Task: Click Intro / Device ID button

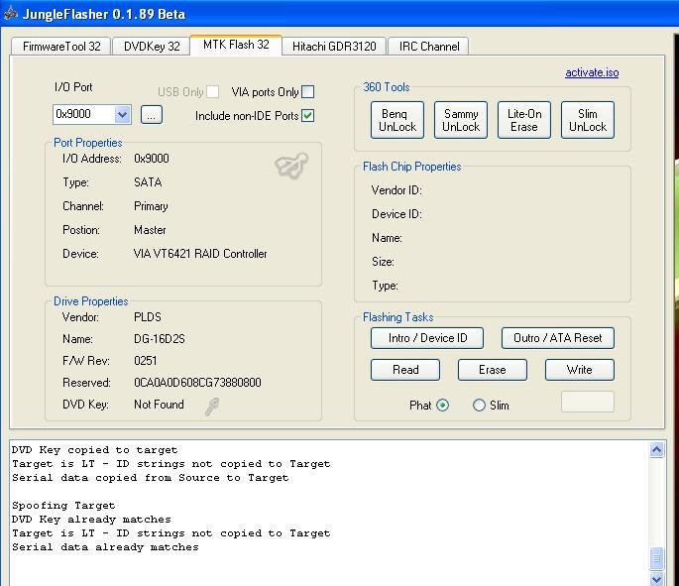Action: tap(426, 338)
